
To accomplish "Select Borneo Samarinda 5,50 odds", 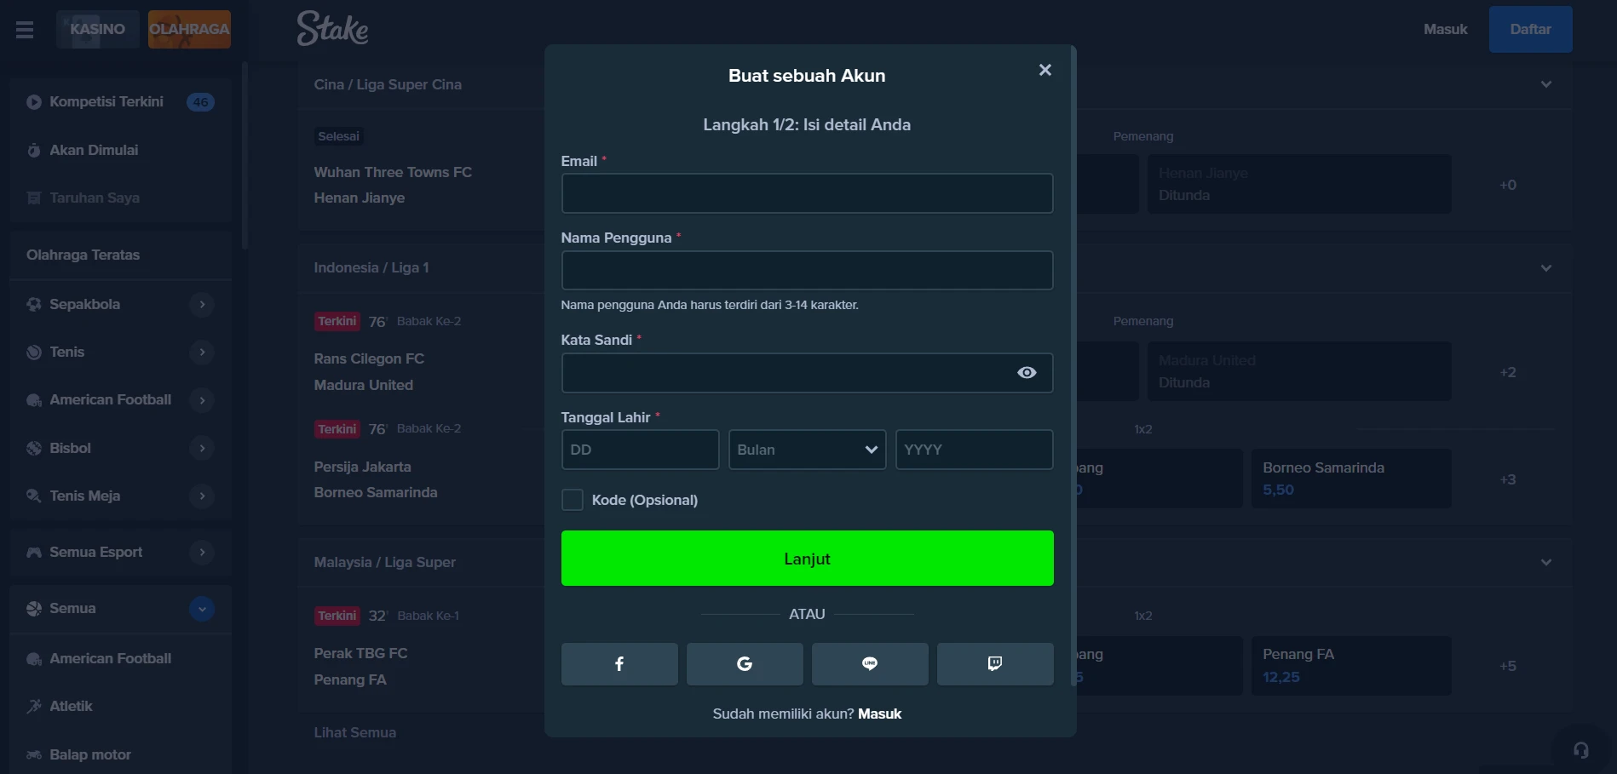I will 1351,479.
